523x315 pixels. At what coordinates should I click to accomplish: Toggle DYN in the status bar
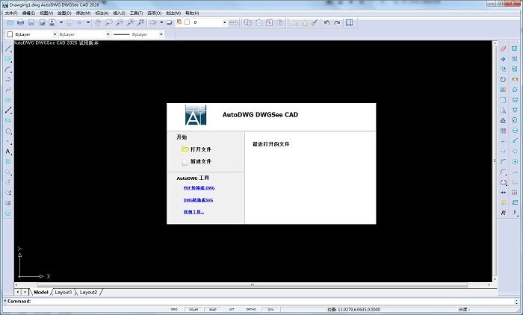pos(270,309)
